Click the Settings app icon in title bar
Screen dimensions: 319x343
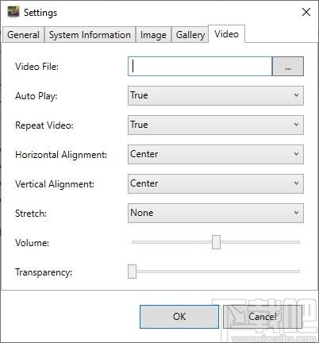point(13,12)
